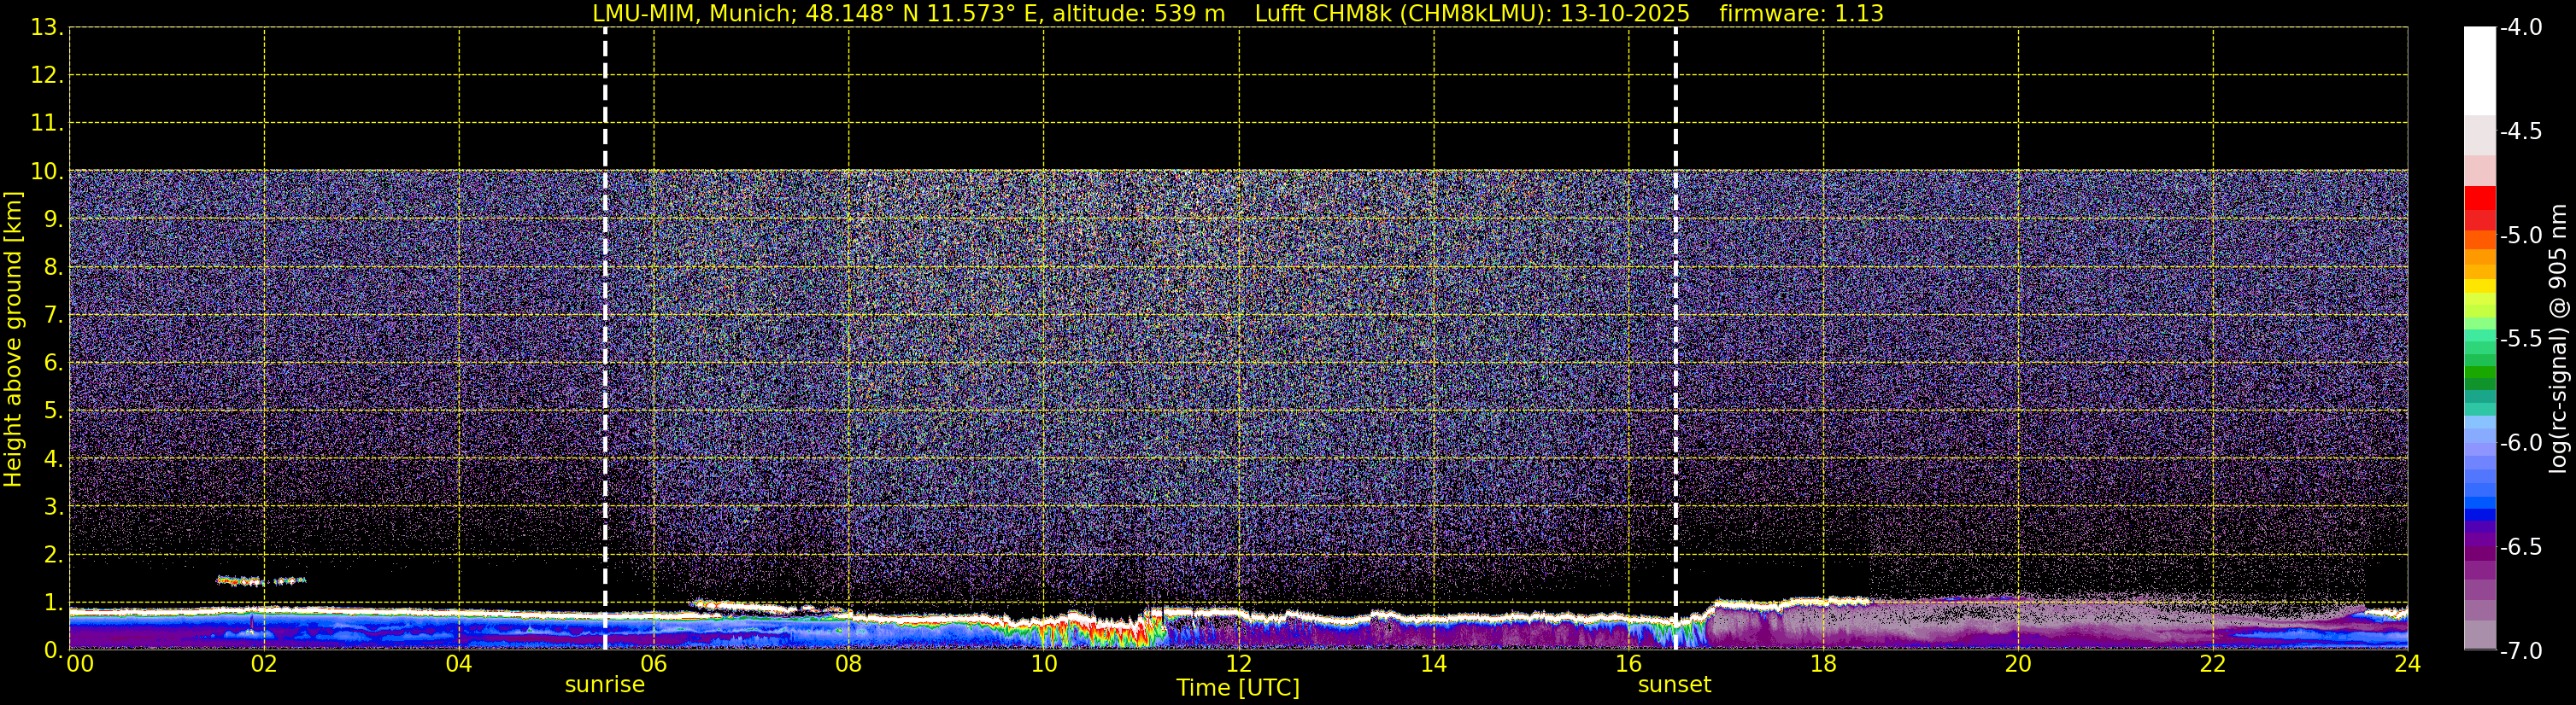The height and width of the screenshot is (705, 2576).
Task: Click the time axis tick label '12'
Action: coord(1238,665)
